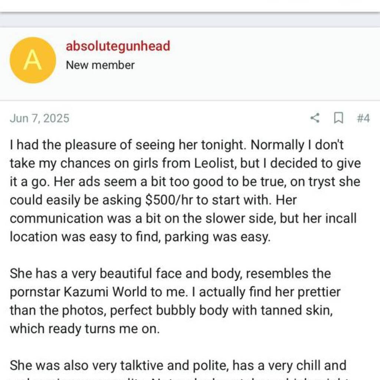Open the permalink for post #4
Viewport: 380px width, 380px height.
pyautogui.click(x=363, y=118)
